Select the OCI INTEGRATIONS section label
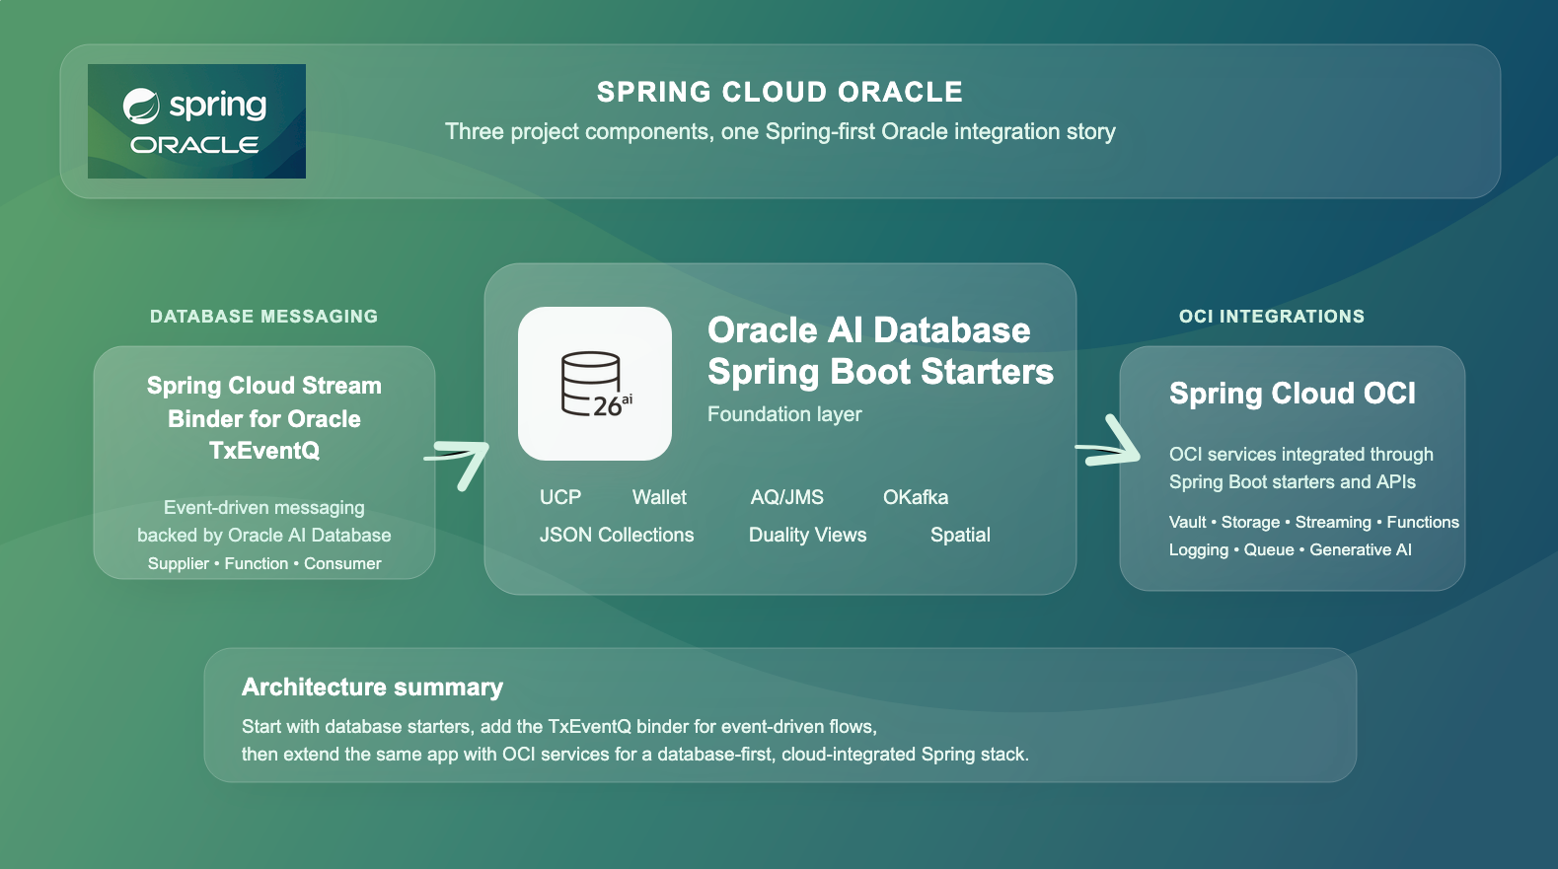This screenshot has width=1558, height=869. (x=1271, y=317)
